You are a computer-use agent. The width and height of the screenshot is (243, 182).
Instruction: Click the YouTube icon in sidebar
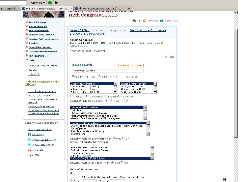29,150
